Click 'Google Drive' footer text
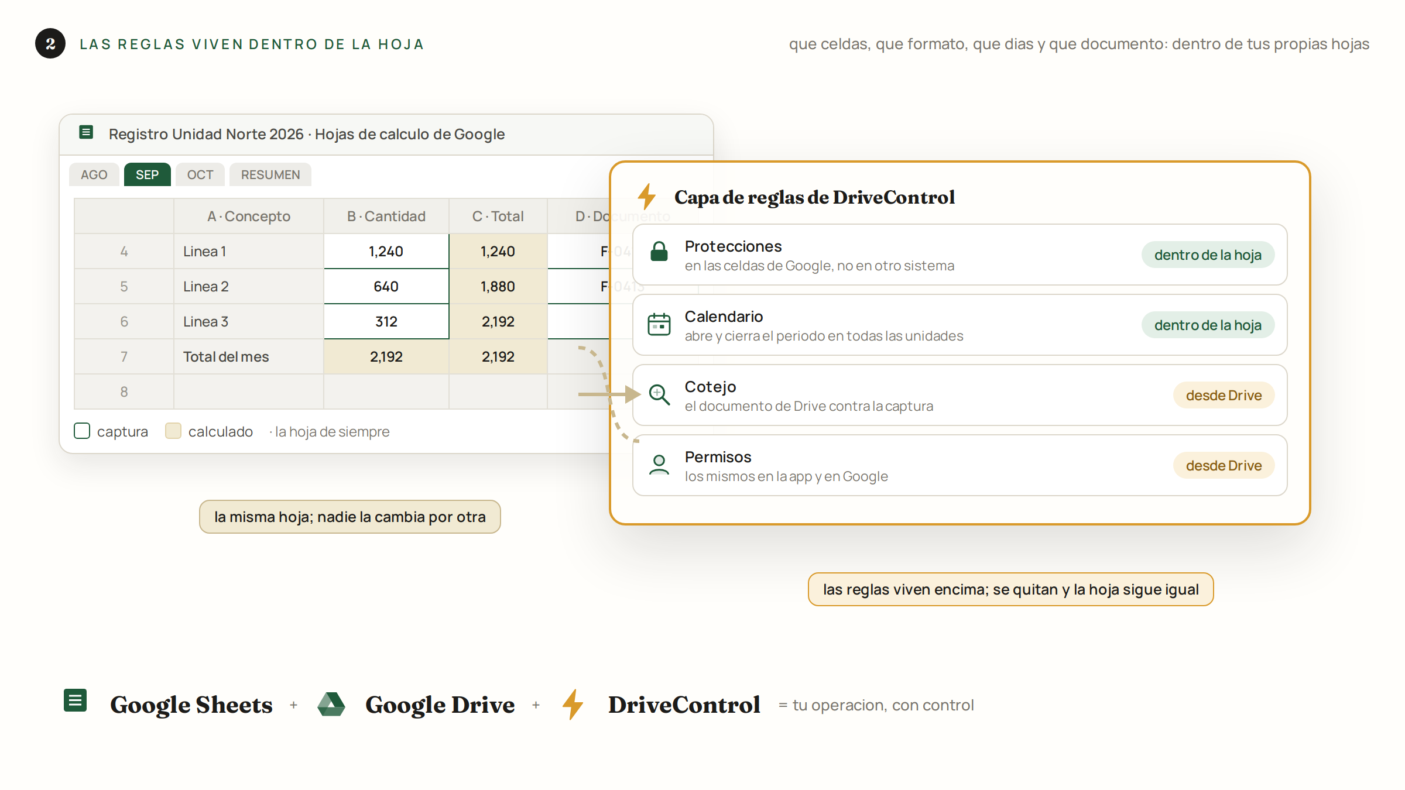This screenshot has height=790, width=1405. coord(440,705)
